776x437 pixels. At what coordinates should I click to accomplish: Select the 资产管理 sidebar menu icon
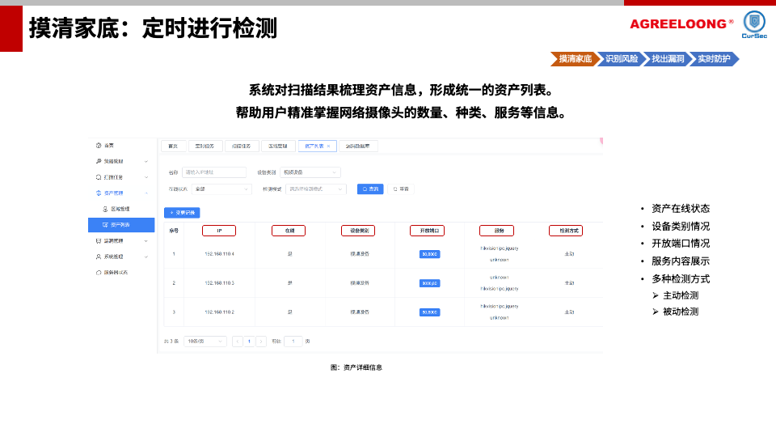tap(99, 193)
